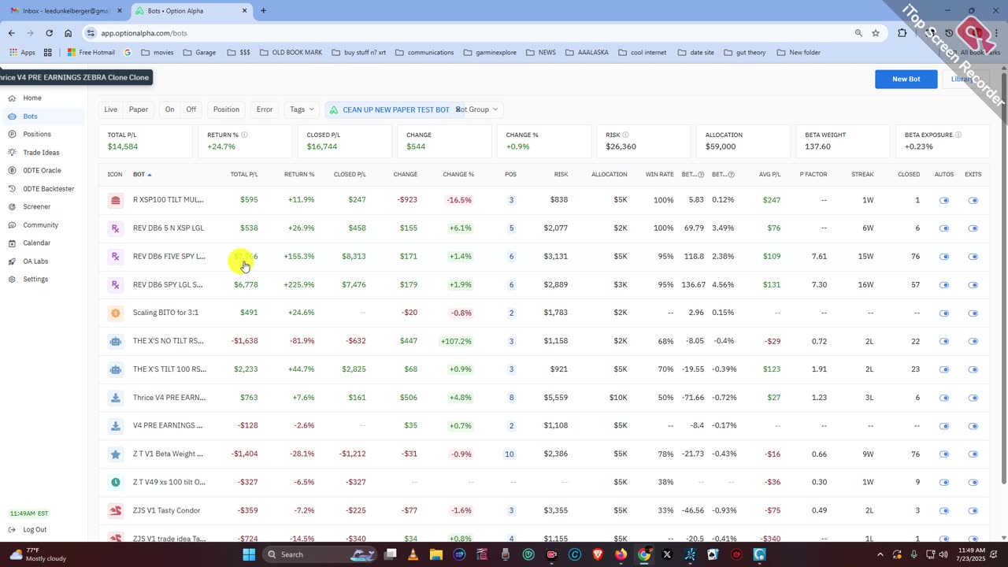The image size is (1008, 567).
Task: Toggle Autos for REV DB6 5 N XSP LGL
Action: pyautogui.click(x=944, y=228)
